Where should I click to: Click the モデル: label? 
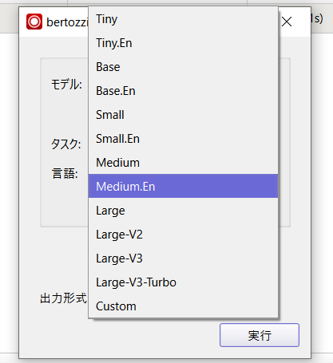coord(66,85)
